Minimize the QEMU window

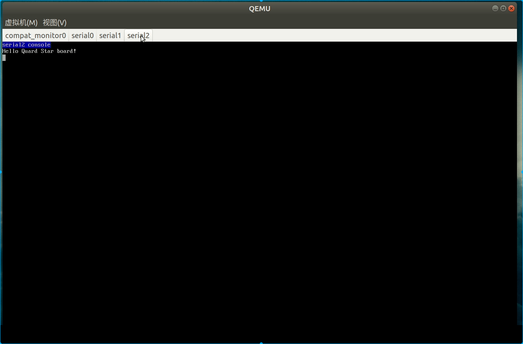[495, 8]
